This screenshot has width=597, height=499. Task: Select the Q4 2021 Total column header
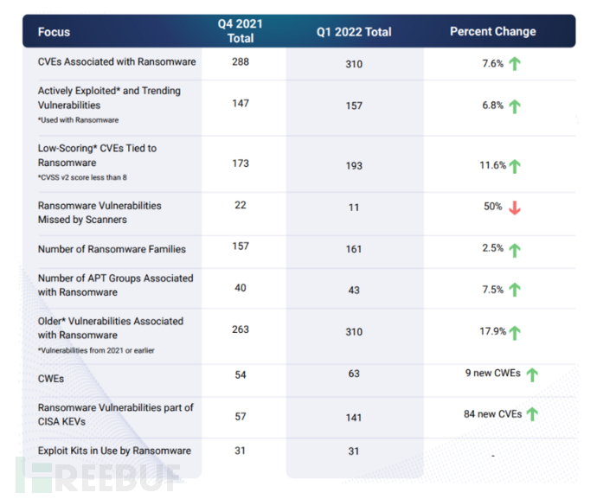point(241,31)
